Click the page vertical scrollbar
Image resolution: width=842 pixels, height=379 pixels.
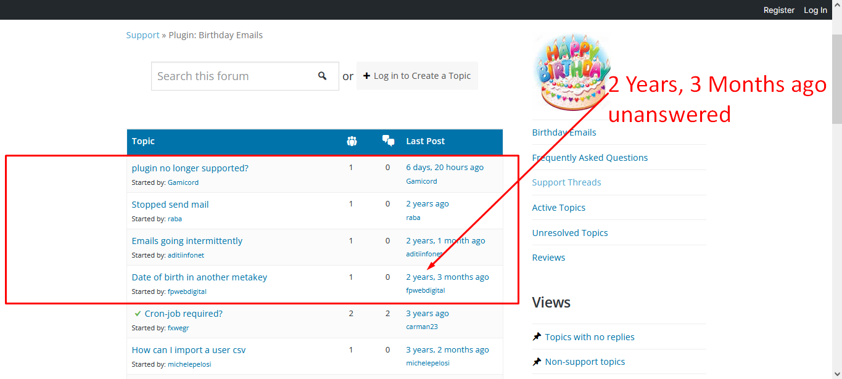click(836, 80)
